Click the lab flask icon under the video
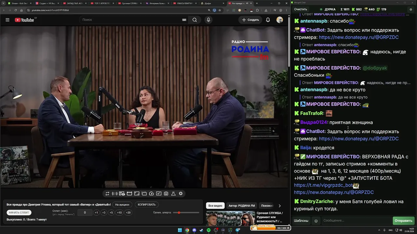 click(173, 194)
